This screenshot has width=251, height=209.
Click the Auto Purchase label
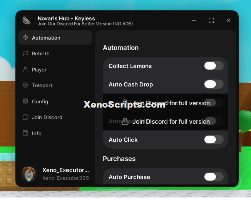(129, 177)
